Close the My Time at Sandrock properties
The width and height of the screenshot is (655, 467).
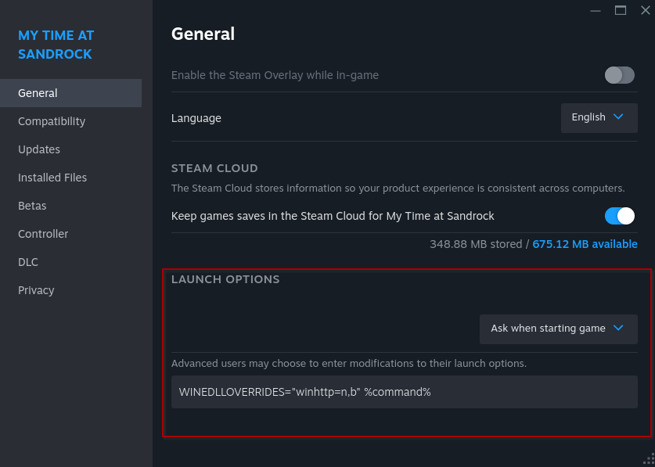point(645,10)
